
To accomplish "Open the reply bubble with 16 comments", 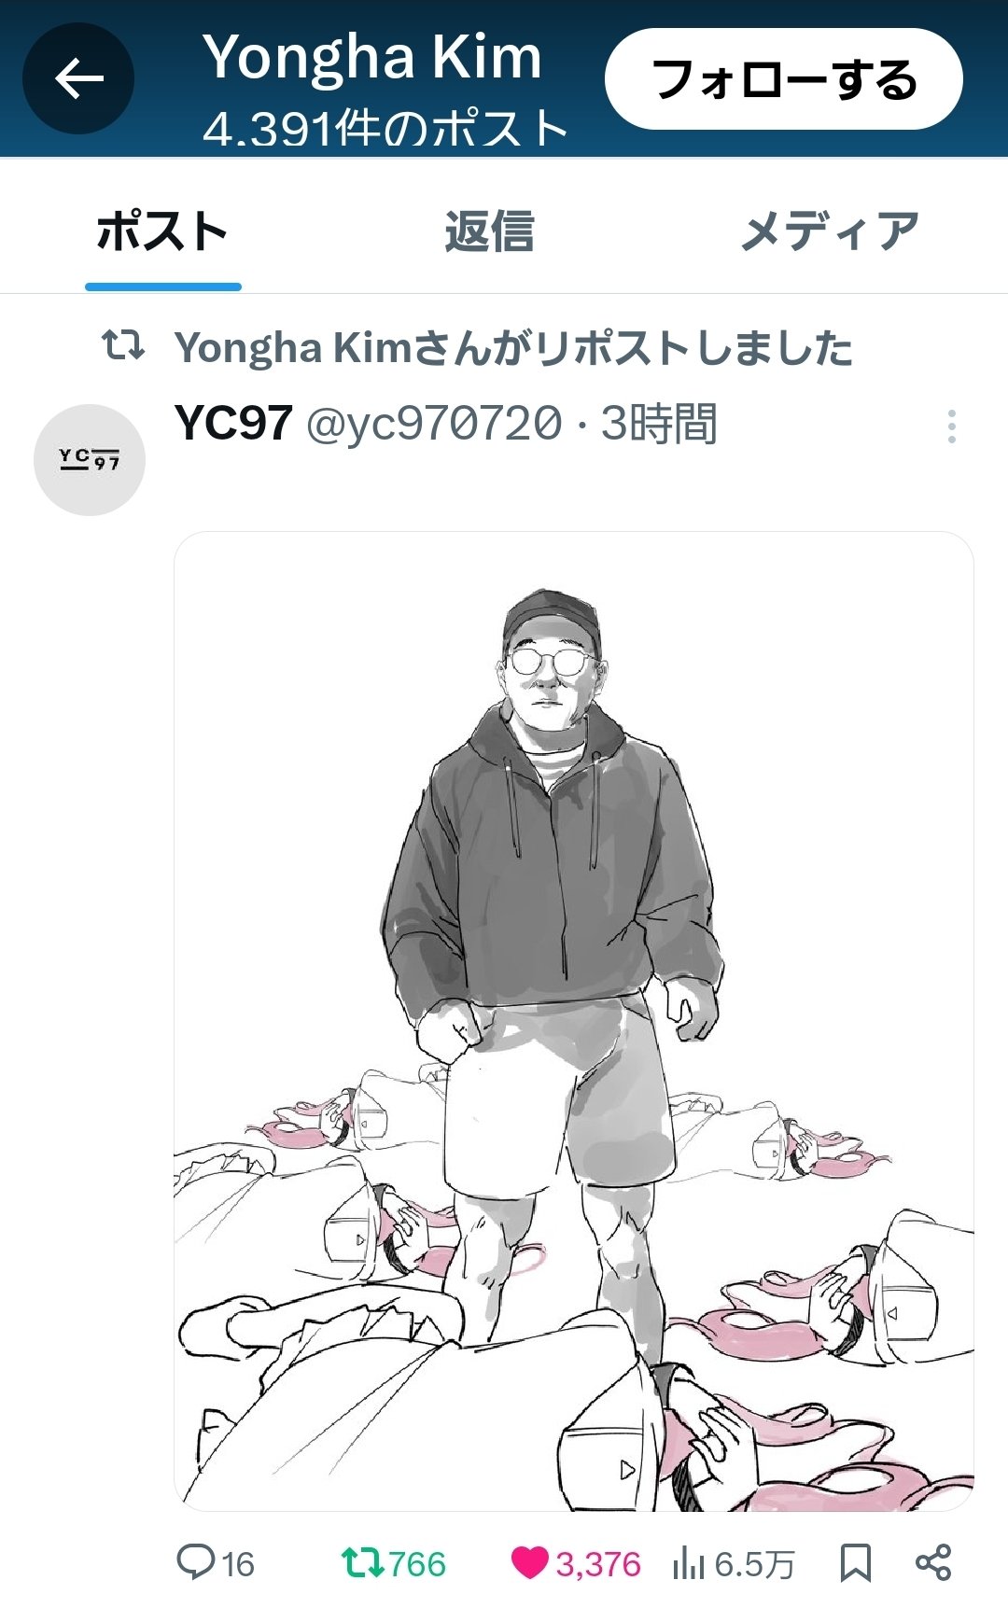I will tap(216, 1563).
